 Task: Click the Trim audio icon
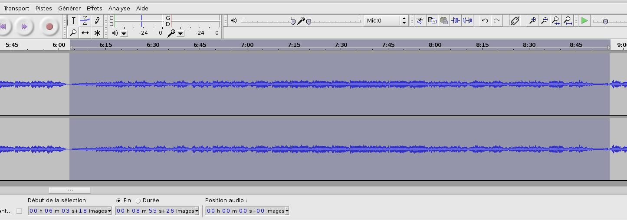(x=455, y=20)
